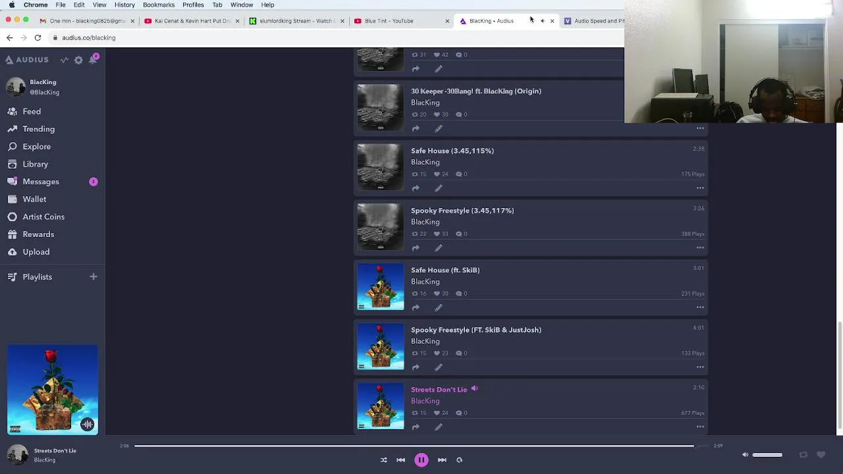843x474 pixels.
Task: Click the now-playing album artwork in sidebar
Action: point(53,390)
